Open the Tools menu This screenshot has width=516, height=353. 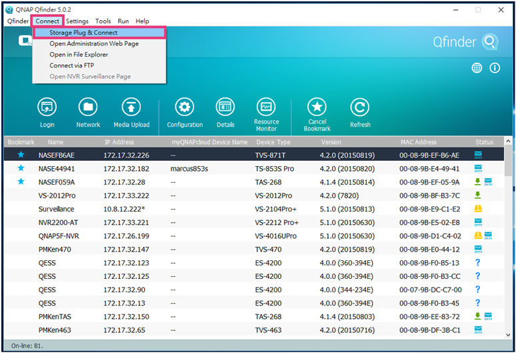103,21
